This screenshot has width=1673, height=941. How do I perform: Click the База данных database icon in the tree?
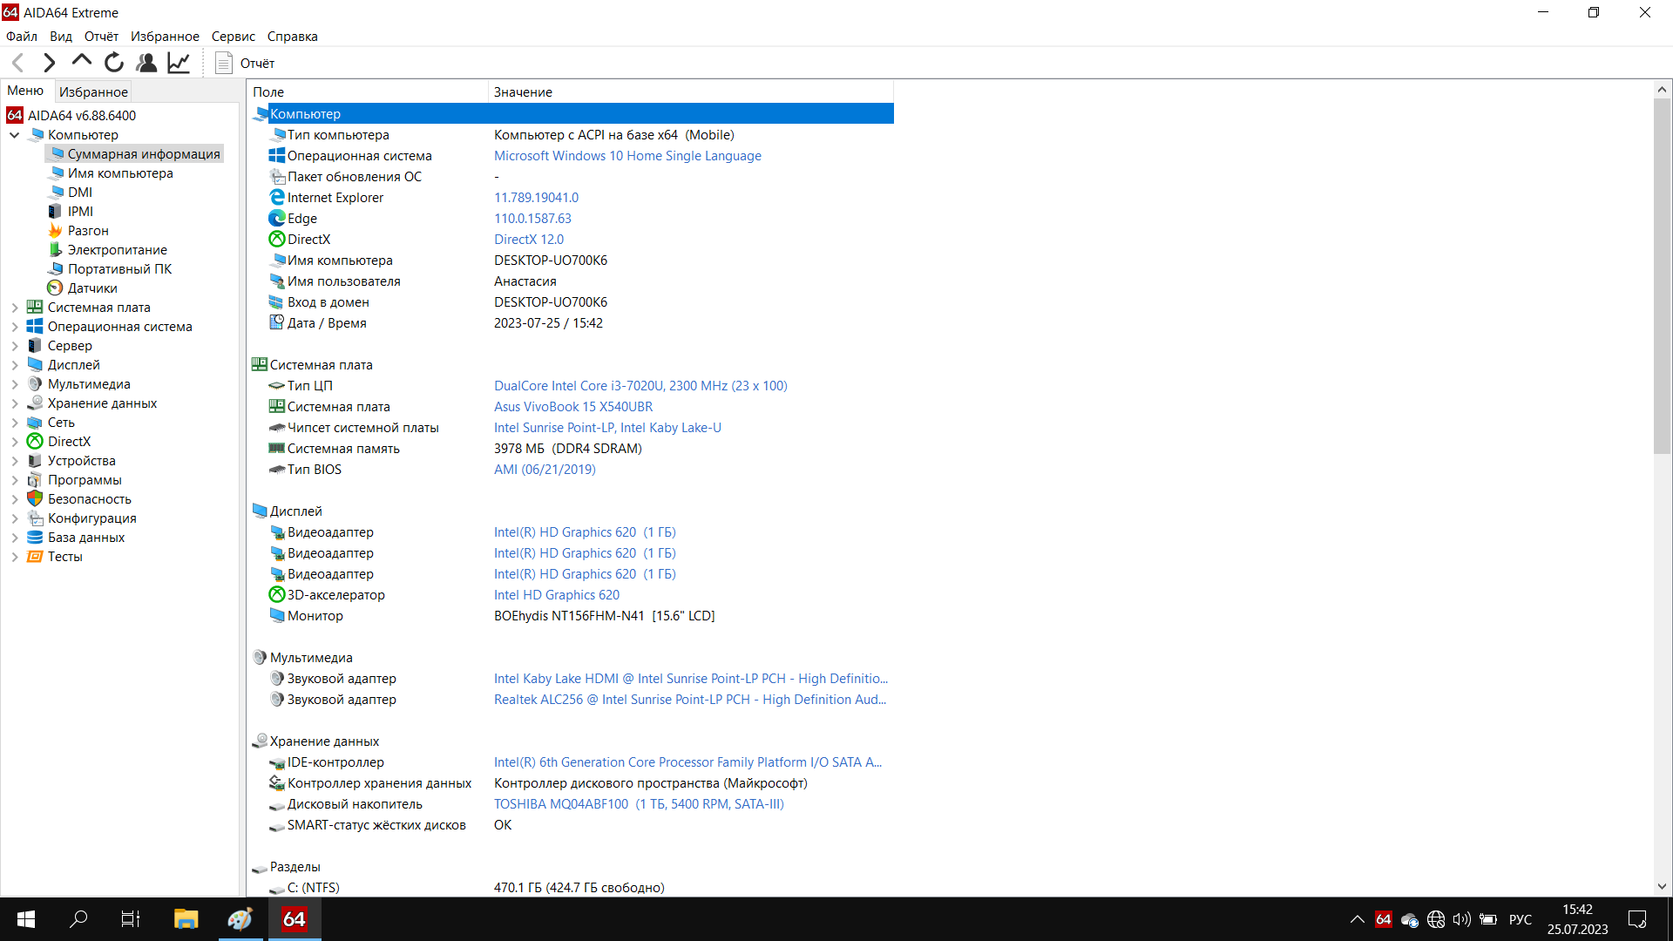(35, 538)
